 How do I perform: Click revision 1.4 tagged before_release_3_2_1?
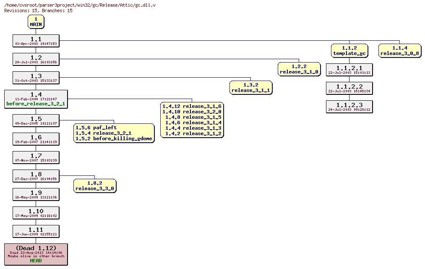[x=36, y=99]
